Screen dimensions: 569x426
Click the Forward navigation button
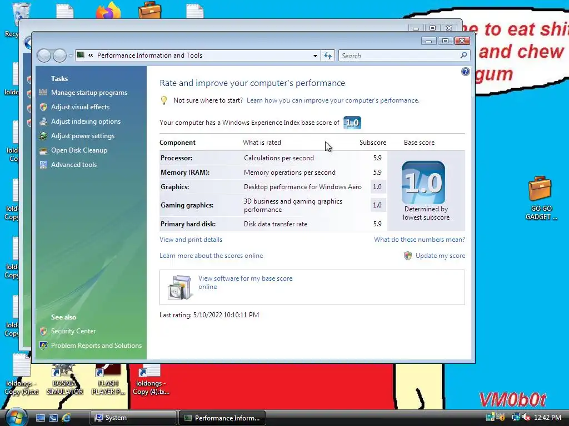point(59,56)
